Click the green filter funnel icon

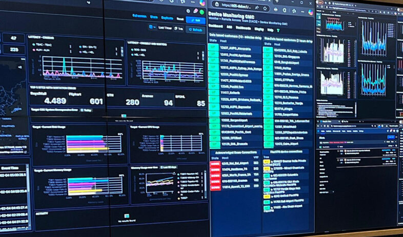pyautogui.click(x=278, y=30)
